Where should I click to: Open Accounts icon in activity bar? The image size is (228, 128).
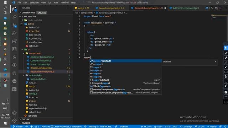tap(14, 112)
